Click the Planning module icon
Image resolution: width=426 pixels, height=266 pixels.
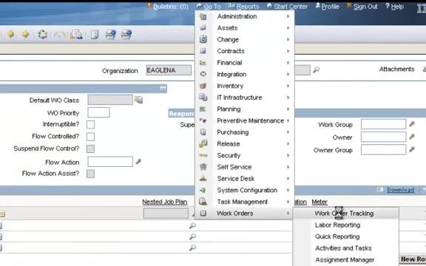(203, 109)
